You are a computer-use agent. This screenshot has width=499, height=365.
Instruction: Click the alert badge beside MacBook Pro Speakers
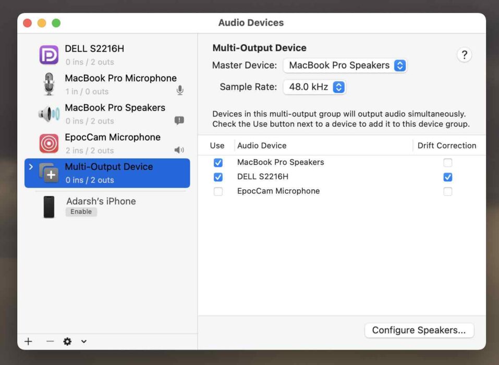179,120
